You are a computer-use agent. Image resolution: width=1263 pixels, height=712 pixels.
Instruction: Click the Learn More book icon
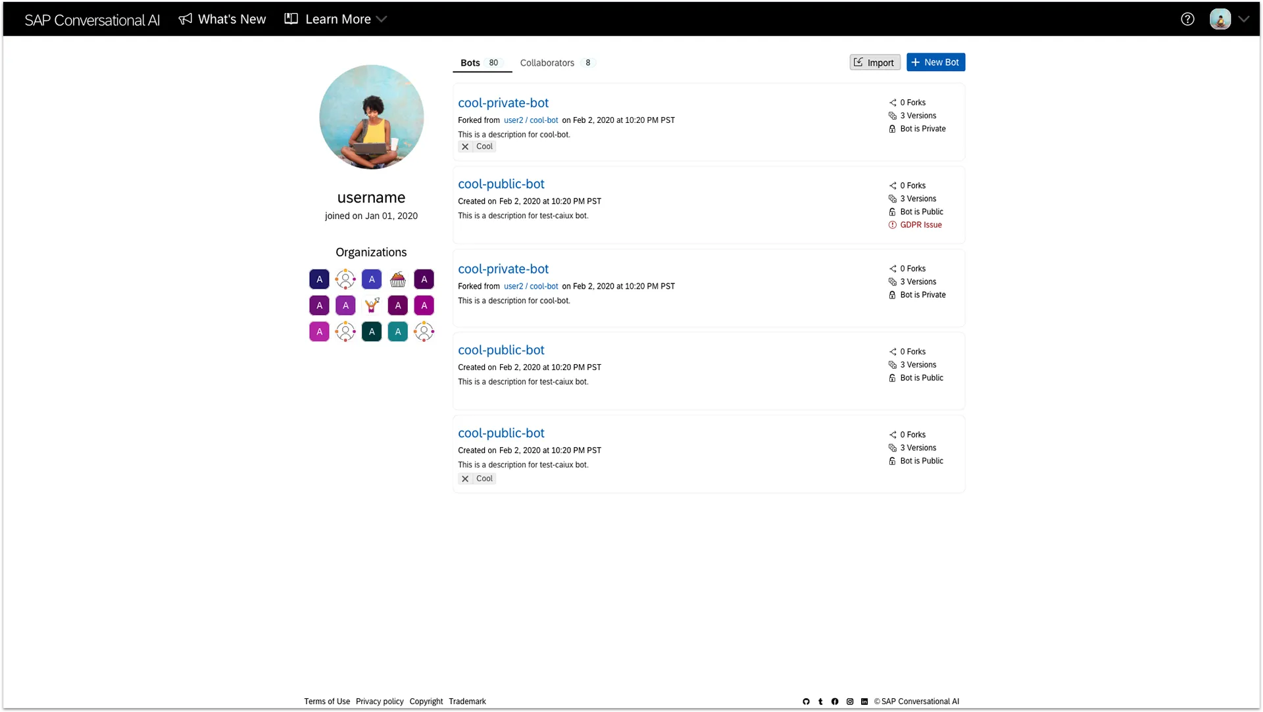click(x=291, y=19)
